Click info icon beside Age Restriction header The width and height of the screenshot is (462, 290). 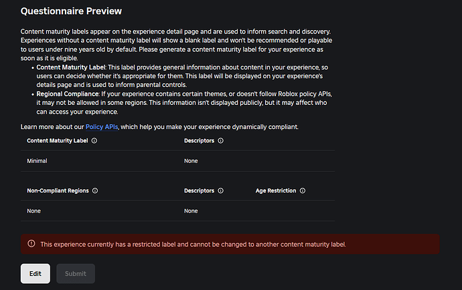[x=302, y=191]
